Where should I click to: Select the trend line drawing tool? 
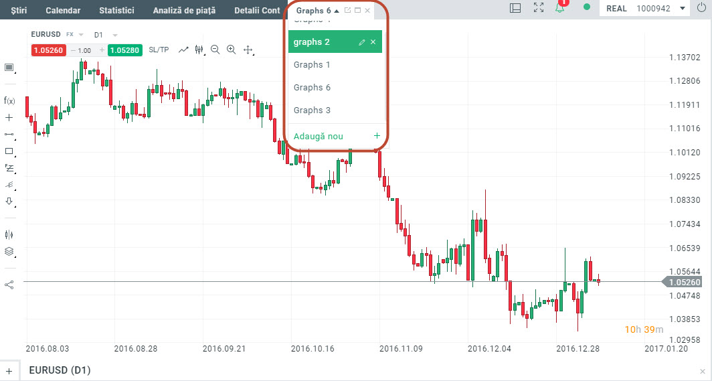pos(9,135)
